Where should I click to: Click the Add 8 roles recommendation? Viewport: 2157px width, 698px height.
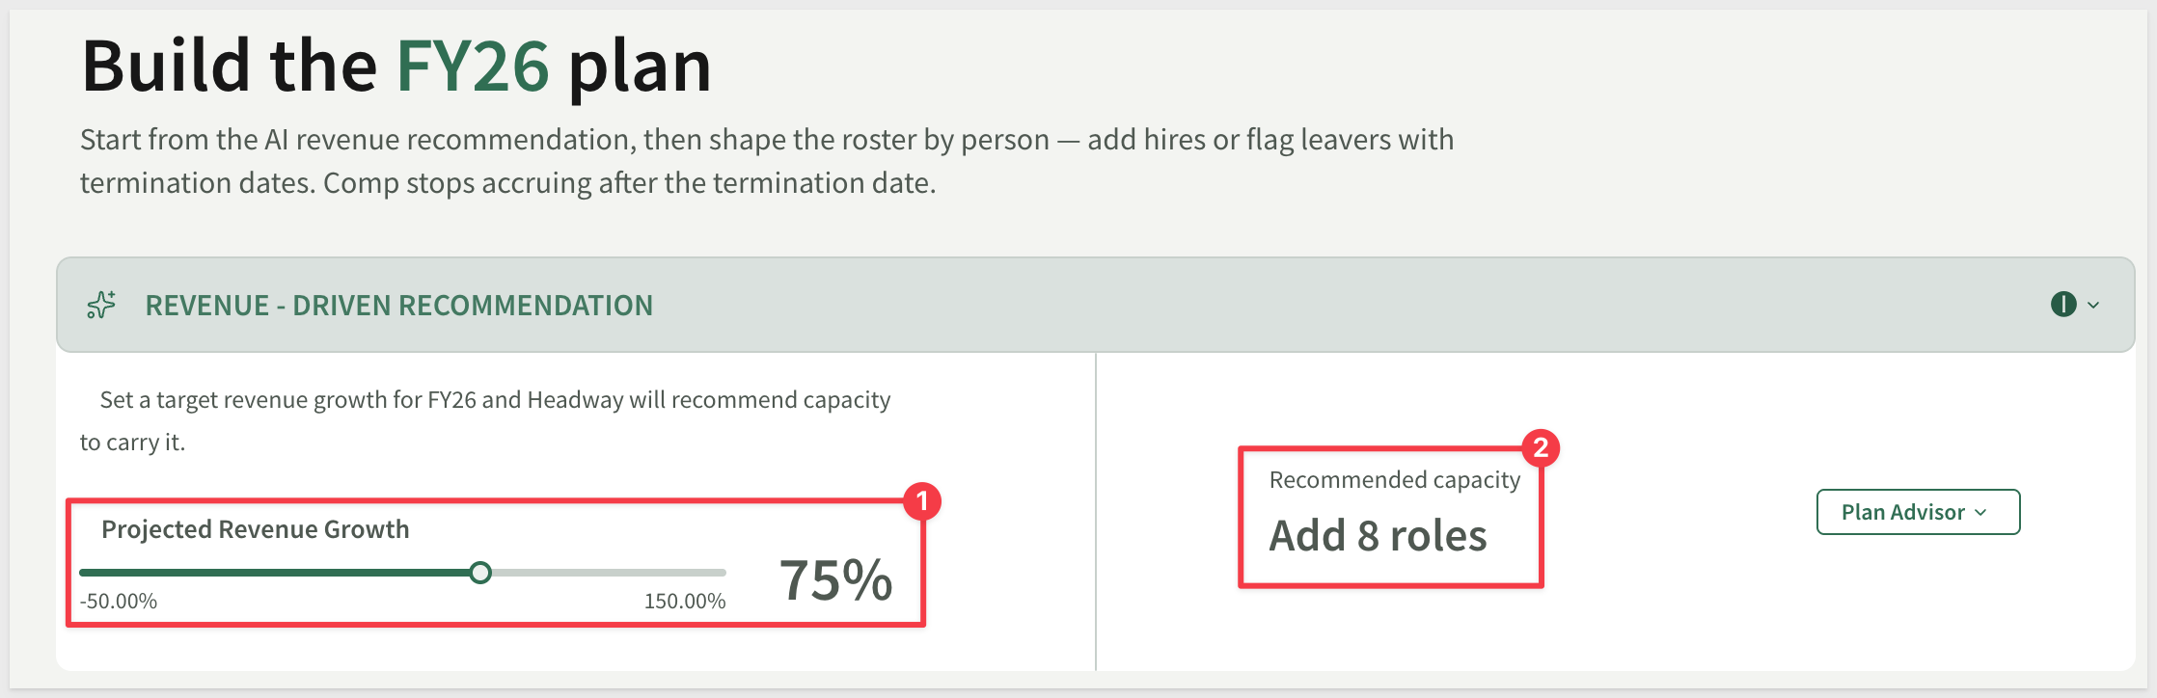pyautogui.click(x=1378, y=536)
